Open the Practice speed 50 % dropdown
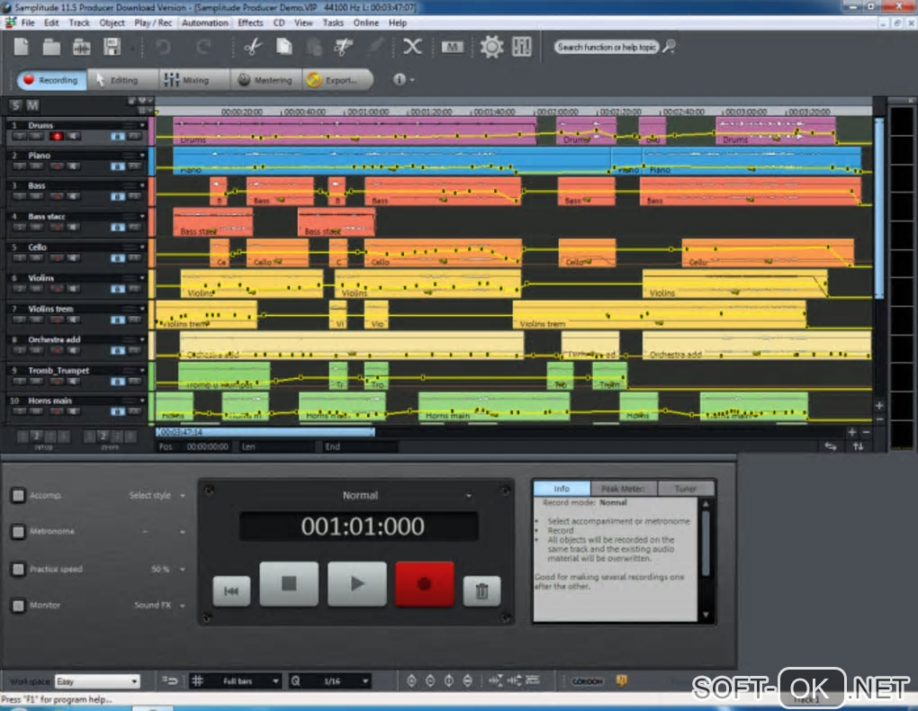The height and width of the screenshot is (711, 918). point(168,569)
